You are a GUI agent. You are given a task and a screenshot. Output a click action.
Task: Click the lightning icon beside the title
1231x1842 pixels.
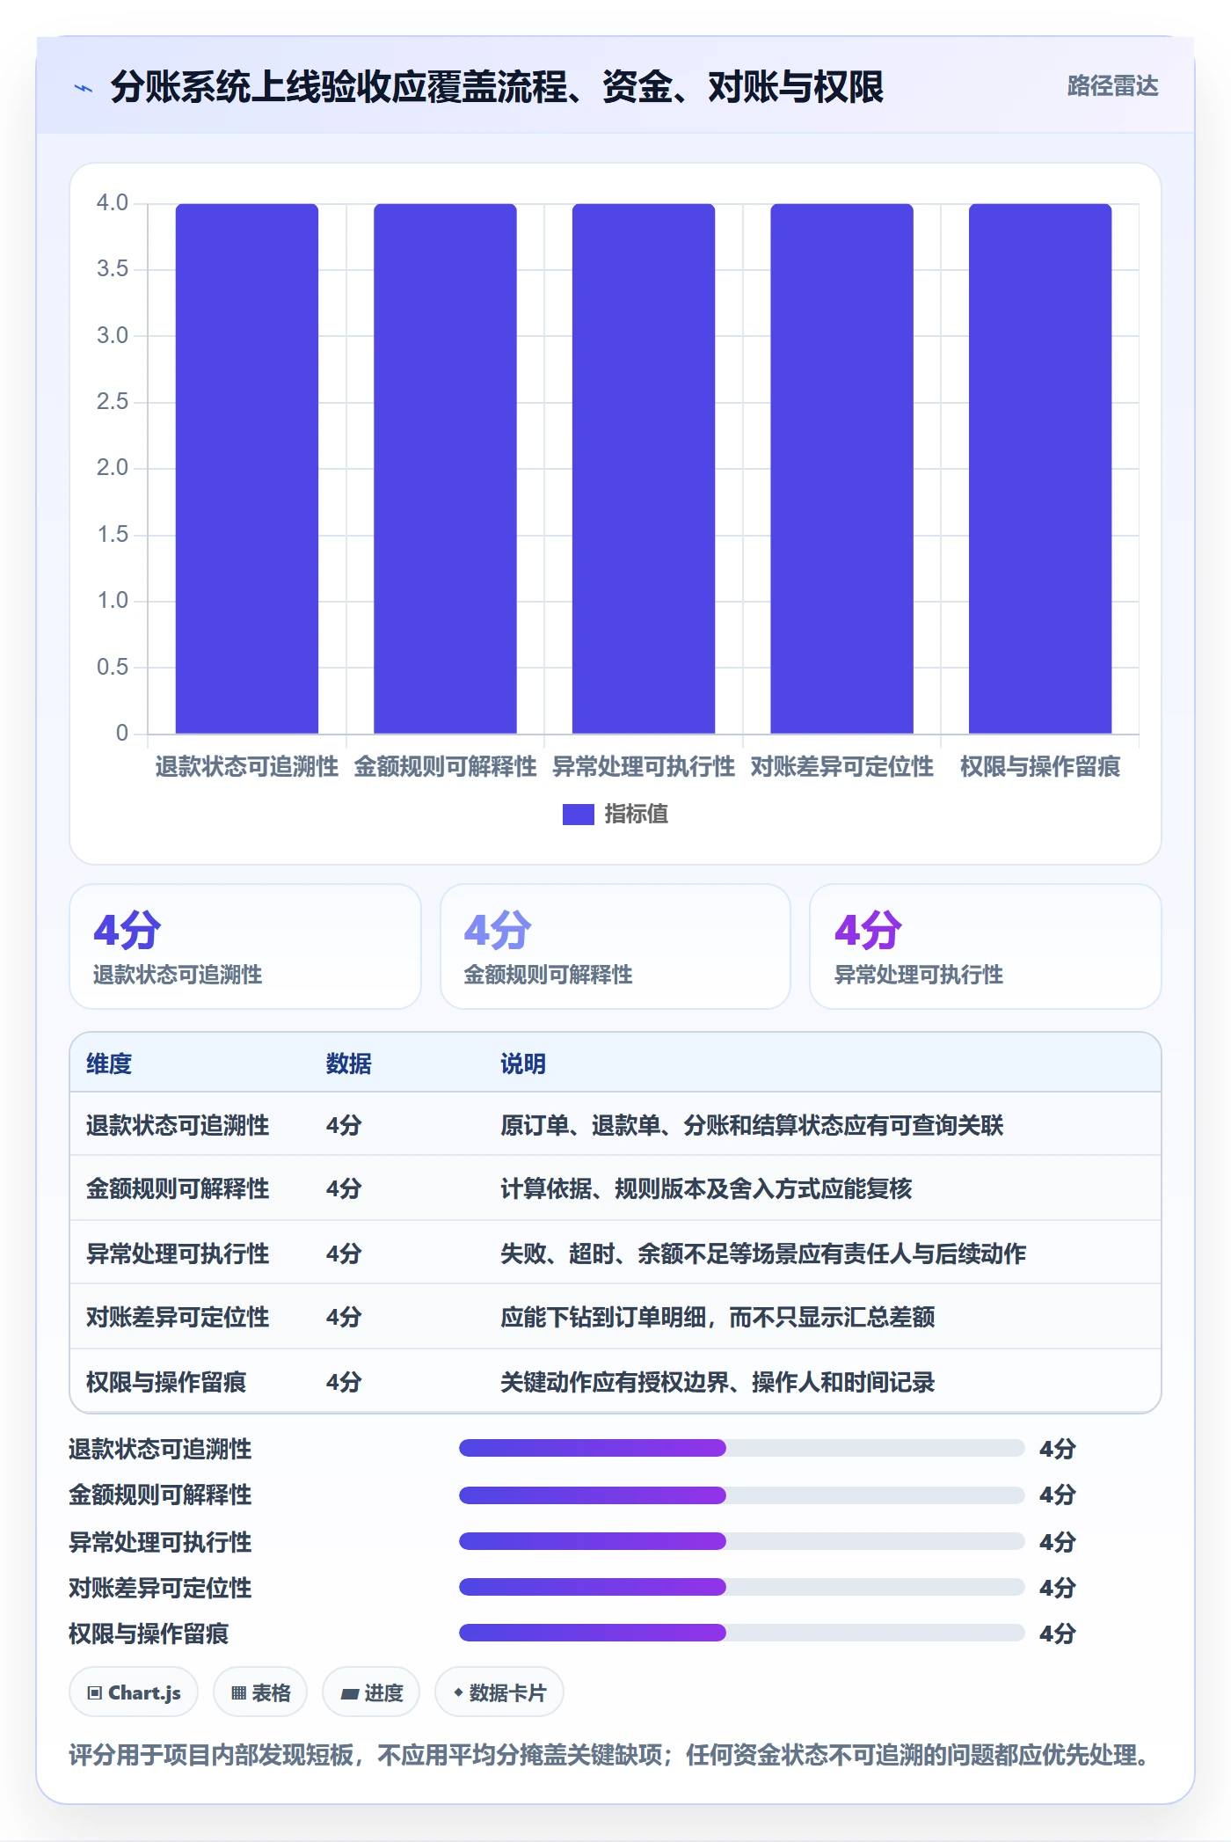point(84,87)
